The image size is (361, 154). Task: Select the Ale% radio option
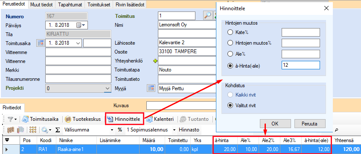click(x=230, y=54)
